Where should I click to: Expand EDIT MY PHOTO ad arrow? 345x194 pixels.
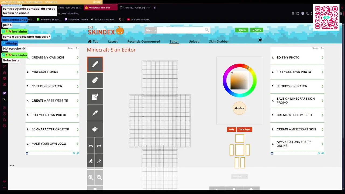click(x=322, y=58)
